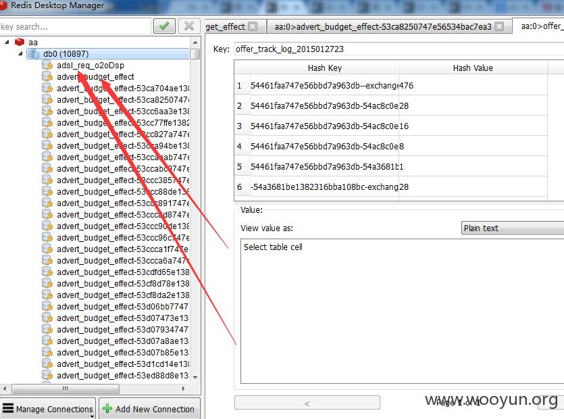Click the red Redis server icon for aa
564x419 pixels.
point(20,42)
